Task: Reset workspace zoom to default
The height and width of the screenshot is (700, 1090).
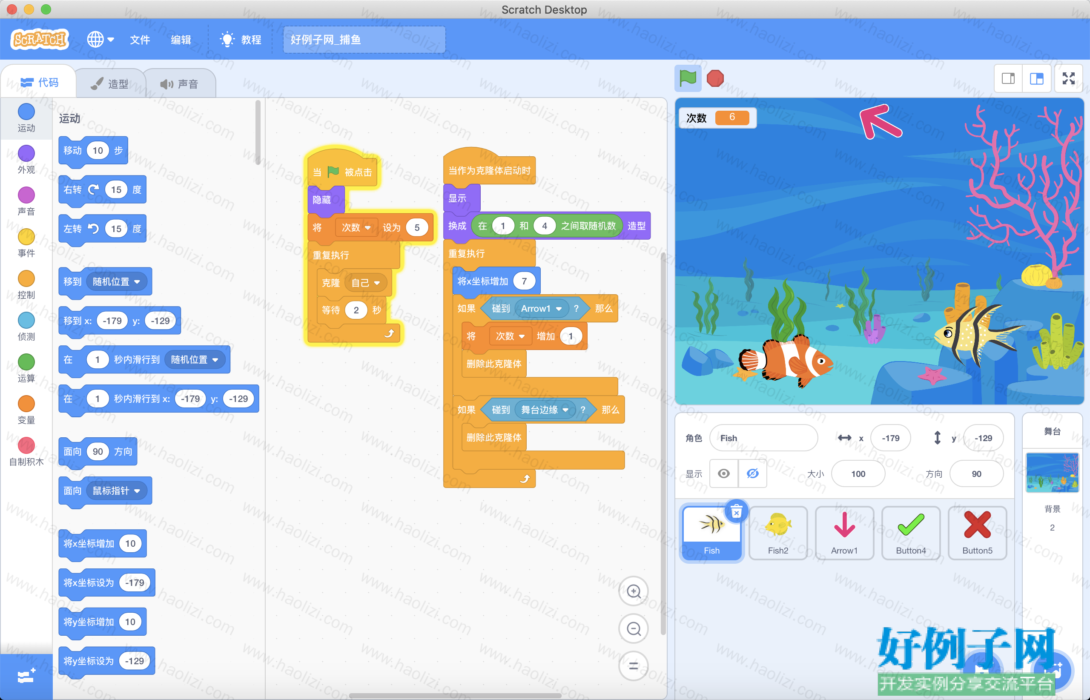Action: pyautogui.click(x=634, y=666)
